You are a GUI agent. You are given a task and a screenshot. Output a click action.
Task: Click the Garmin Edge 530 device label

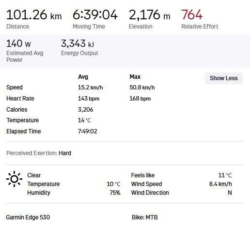(28, 217)
